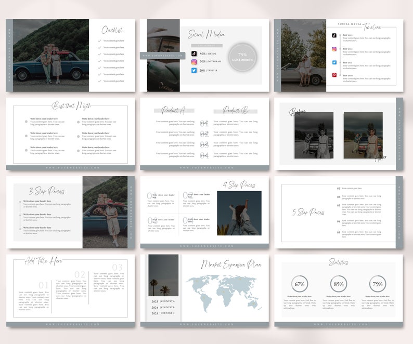Click the 'Market Expansion Plan' title
Viewport: 413px width, 344px height.
231,264
